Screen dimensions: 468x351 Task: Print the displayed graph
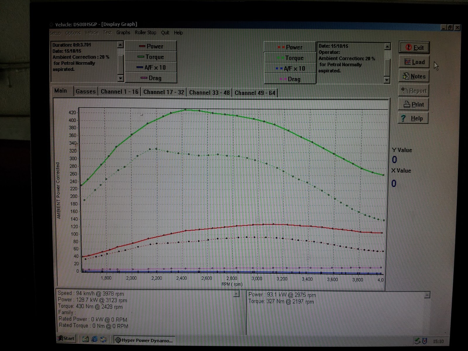click(x=413, y=104)
